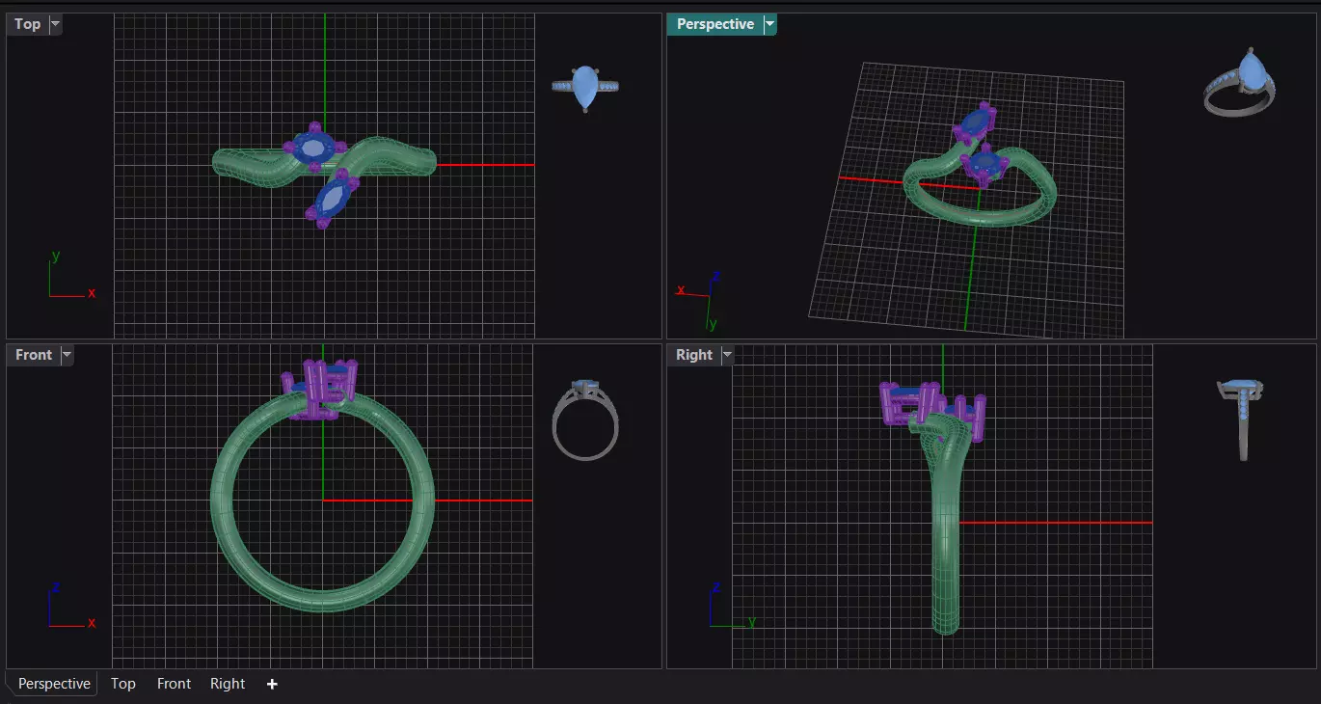Viewport: 1321px width, 704px height.
Task: Switch to the Right tab at bottom
Action: pyautogui.click(x=228, y=684)
